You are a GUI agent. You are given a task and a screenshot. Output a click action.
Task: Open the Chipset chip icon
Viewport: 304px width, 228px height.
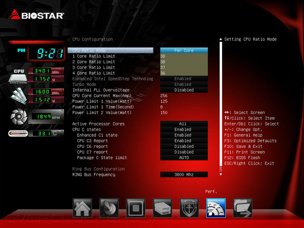(x=136, y=208)
